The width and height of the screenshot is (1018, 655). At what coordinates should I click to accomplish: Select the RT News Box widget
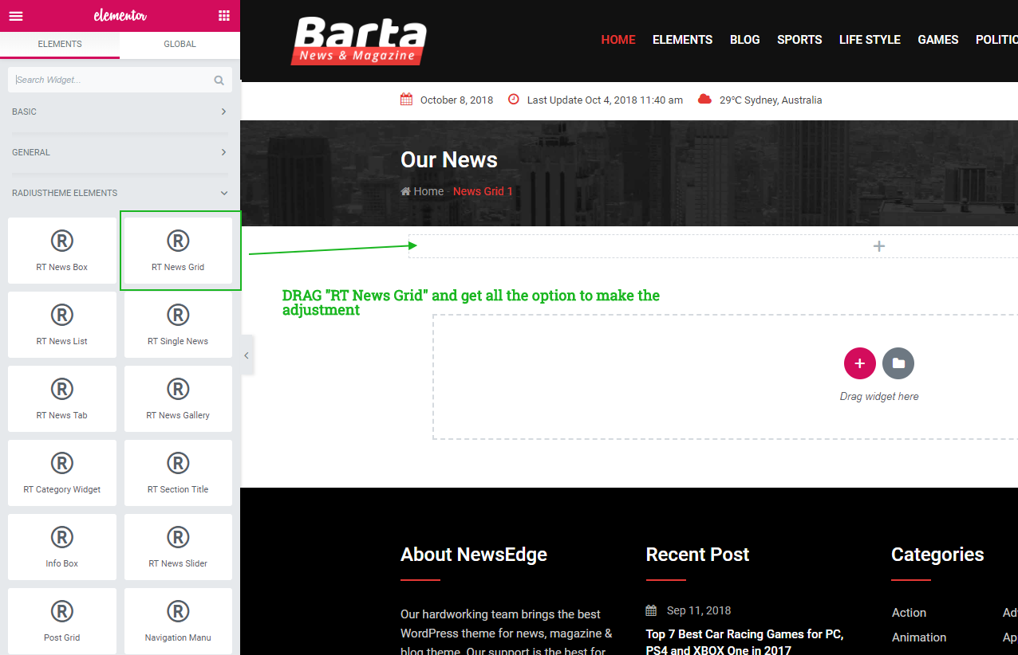[62, 250]
